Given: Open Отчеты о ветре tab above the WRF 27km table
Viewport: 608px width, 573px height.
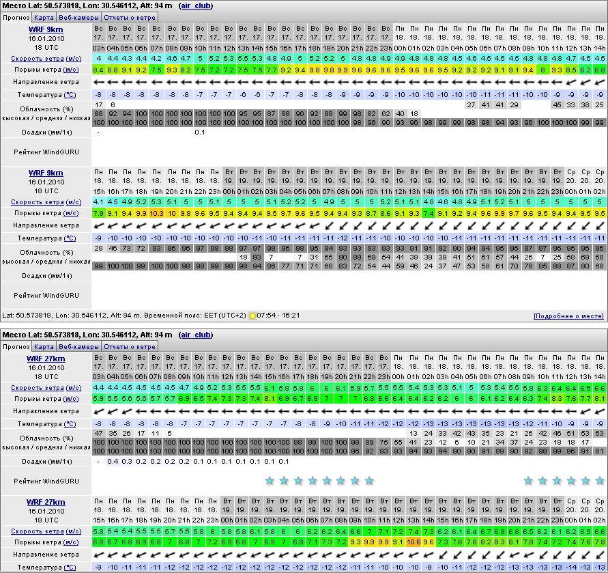Looking at the screenshot, I should click(130, 346).
